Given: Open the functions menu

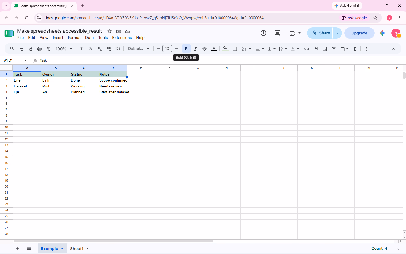Looking at the screenshot, I should (355, 49).
